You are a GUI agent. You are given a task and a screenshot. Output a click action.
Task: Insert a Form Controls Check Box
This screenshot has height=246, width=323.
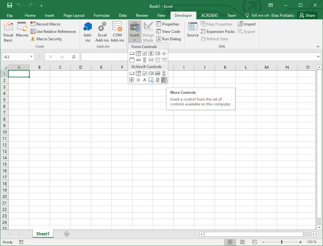pyautogui.click(x=145, y=54)
